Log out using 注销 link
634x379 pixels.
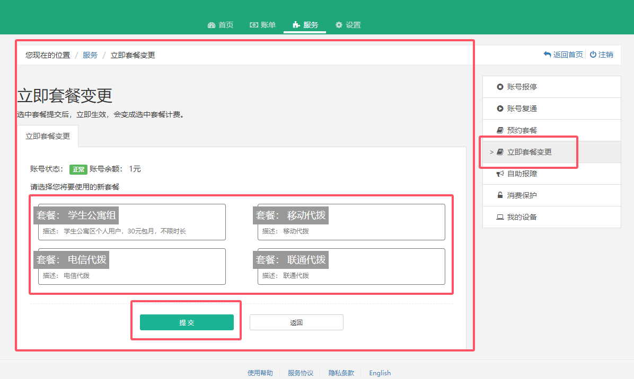(x=602, y=55)
